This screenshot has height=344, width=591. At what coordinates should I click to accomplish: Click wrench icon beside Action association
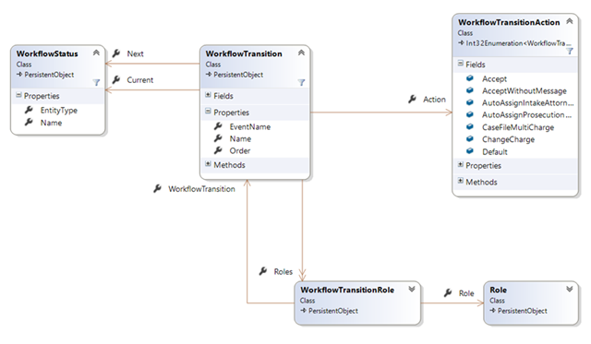(x=413, y=99)
